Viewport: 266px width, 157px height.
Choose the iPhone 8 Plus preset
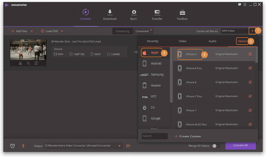[x=214, y=68]
